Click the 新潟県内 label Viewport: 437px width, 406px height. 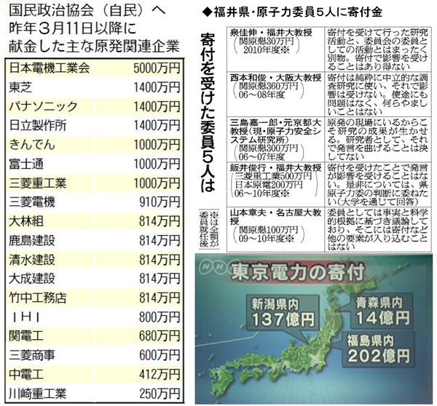275,304
